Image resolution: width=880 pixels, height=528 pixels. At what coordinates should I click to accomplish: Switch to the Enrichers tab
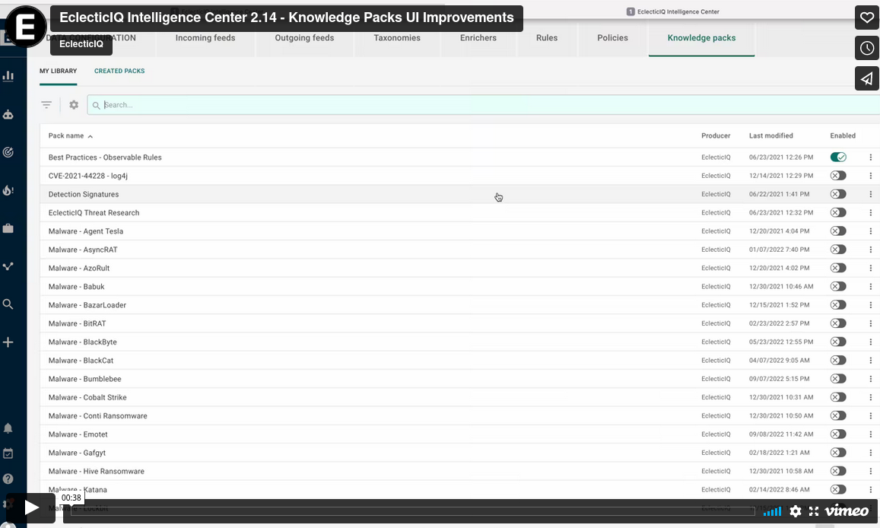tap(478, 38)
